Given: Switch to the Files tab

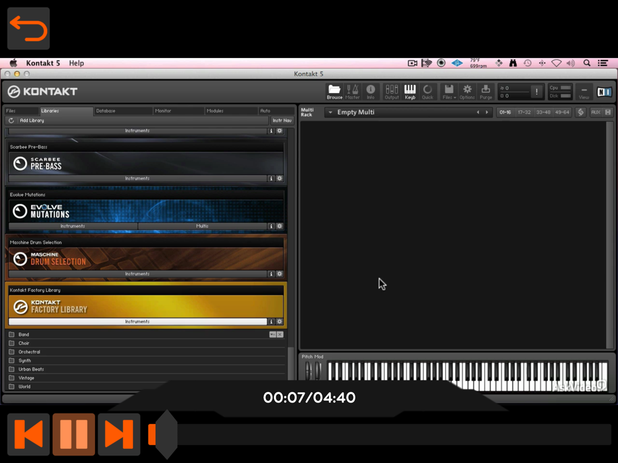Looking at the screenshot, I should click(22, 111).
